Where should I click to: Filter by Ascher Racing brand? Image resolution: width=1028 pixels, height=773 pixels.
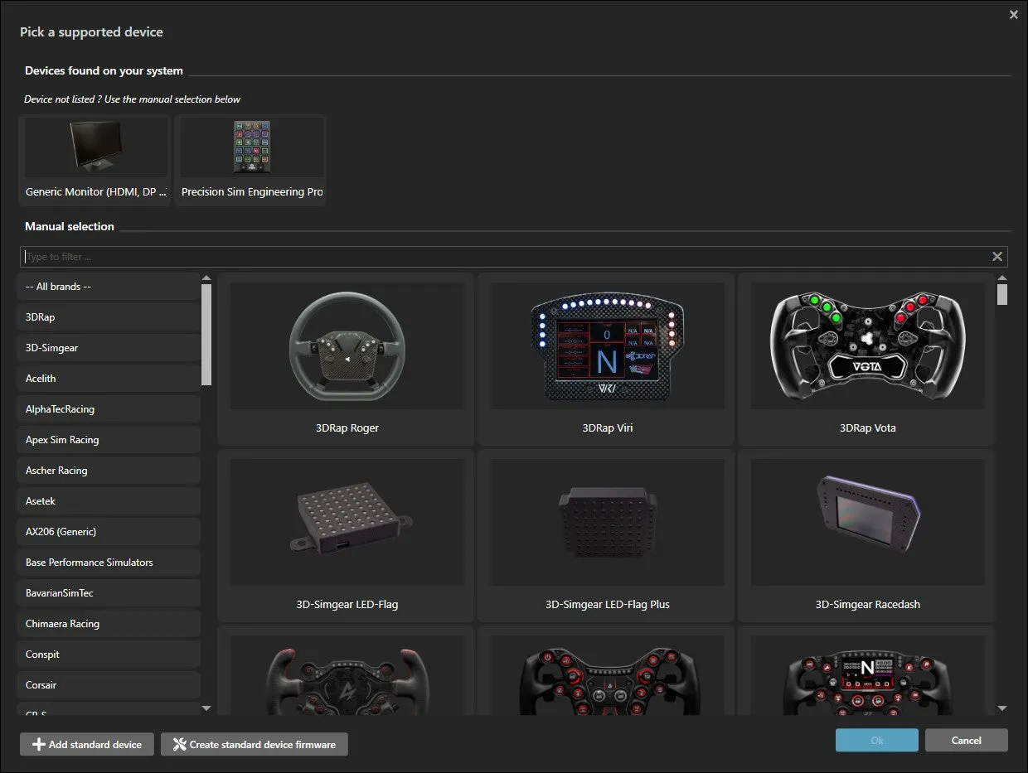(109, 471)
